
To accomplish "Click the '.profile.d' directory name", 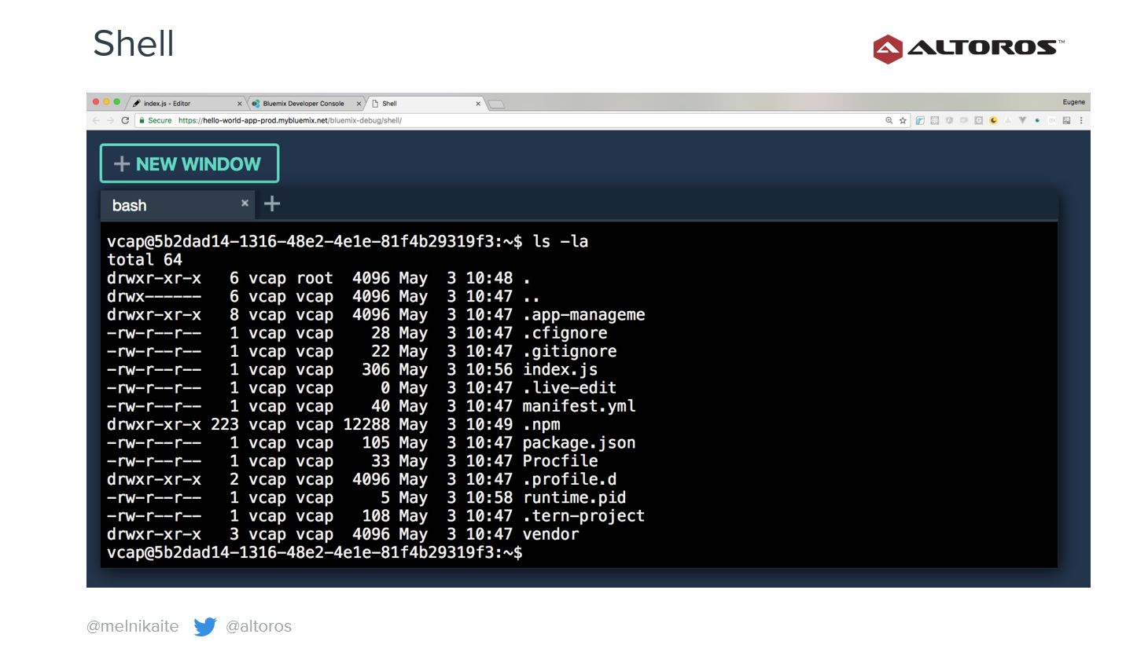I will point(570,479).
